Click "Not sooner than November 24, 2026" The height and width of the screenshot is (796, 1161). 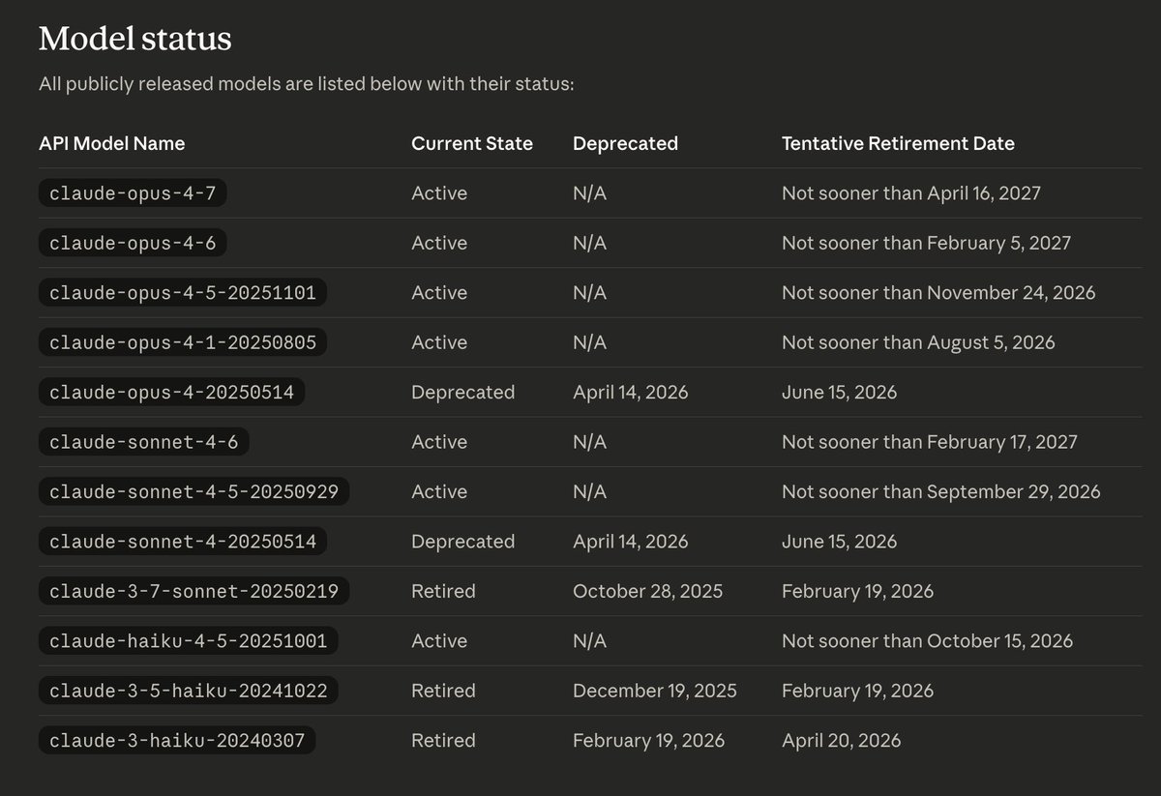938,293
